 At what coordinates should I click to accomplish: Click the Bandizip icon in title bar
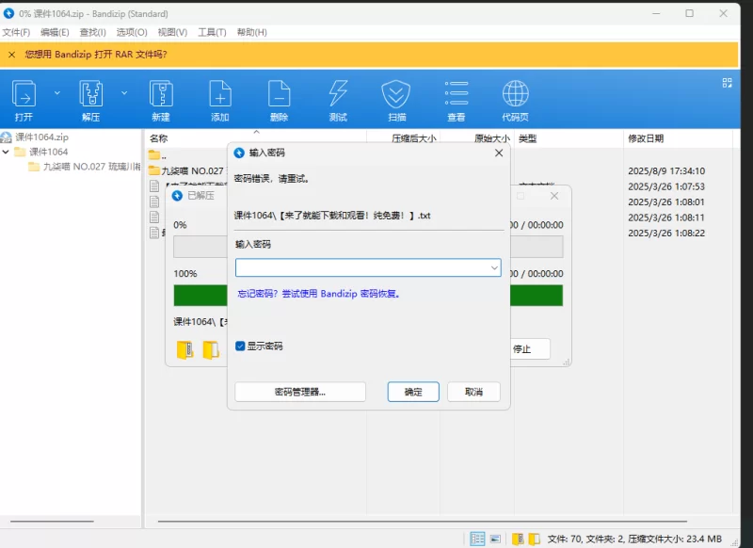[x=8, y=13]
